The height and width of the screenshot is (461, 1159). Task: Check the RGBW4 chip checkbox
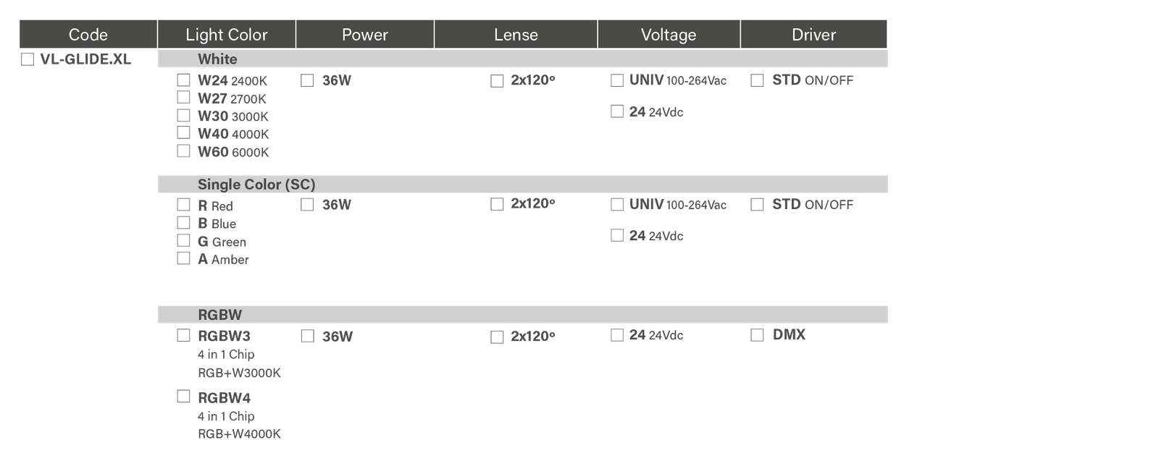tap(184, 397)
